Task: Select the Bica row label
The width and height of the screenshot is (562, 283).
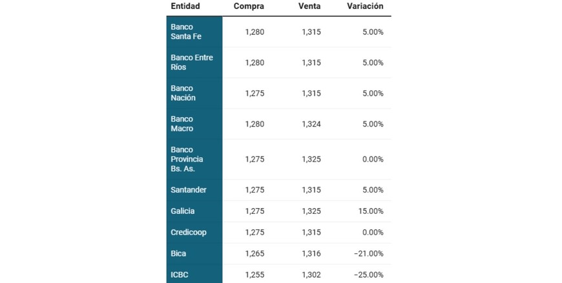Action: pyautogui.click(x=178, y=254)
